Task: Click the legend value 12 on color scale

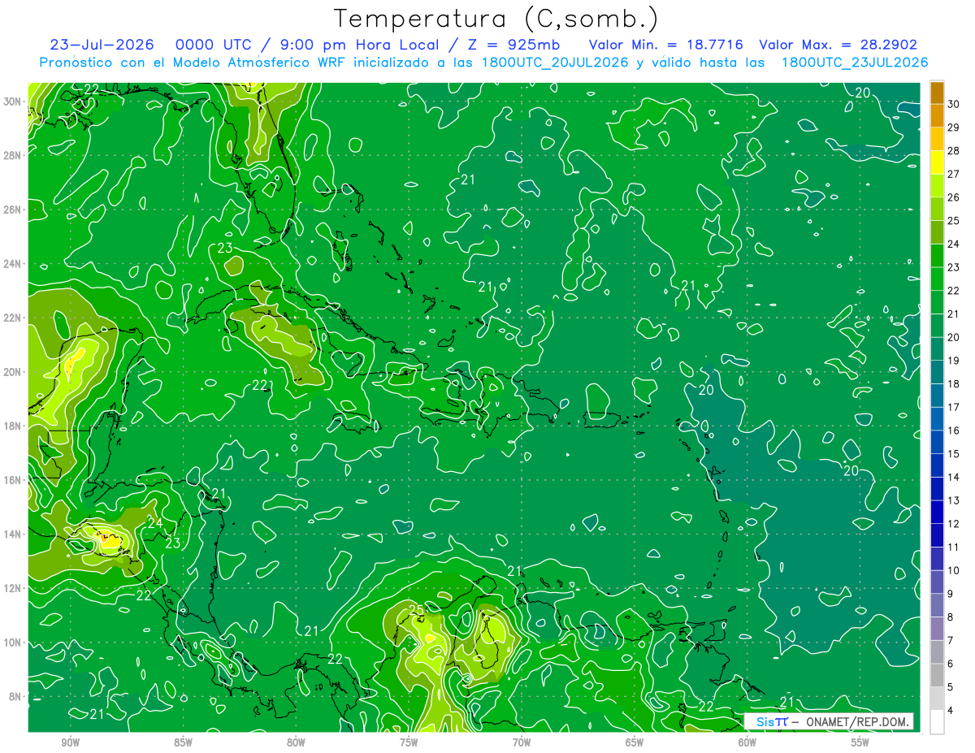Action: (954, 524)
